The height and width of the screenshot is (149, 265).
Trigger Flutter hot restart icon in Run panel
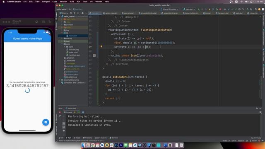coord(79,112)
